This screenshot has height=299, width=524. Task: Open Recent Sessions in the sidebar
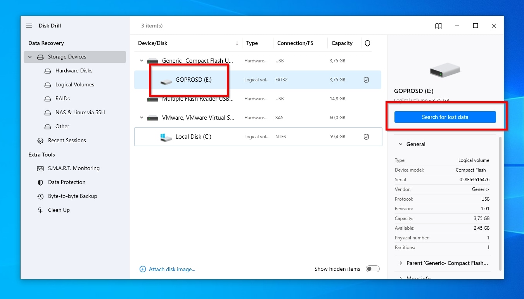(67, 141)
